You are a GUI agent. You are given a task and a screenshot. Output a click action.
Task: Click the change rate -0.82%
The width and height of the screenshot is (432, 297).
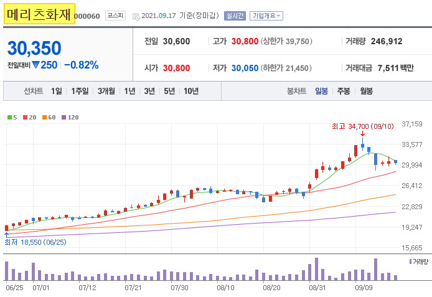[x=82, y=65]
